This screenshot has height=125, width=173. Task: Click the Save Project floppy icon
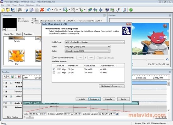coord(13,10)
